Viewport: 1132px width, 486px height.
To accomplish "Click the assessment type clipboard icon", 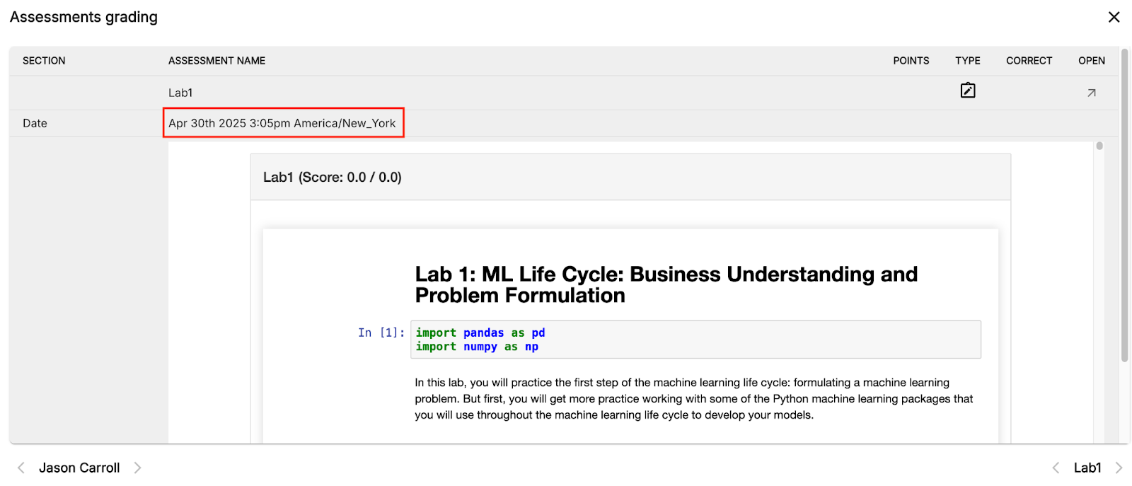I will [x=967, y=91].
